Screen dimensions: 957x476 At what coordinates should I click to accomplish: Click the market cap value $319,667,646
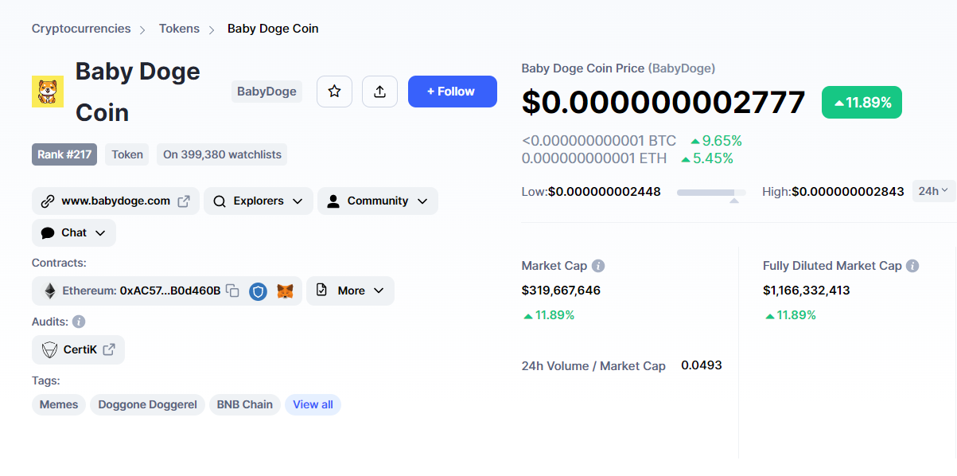561,291
